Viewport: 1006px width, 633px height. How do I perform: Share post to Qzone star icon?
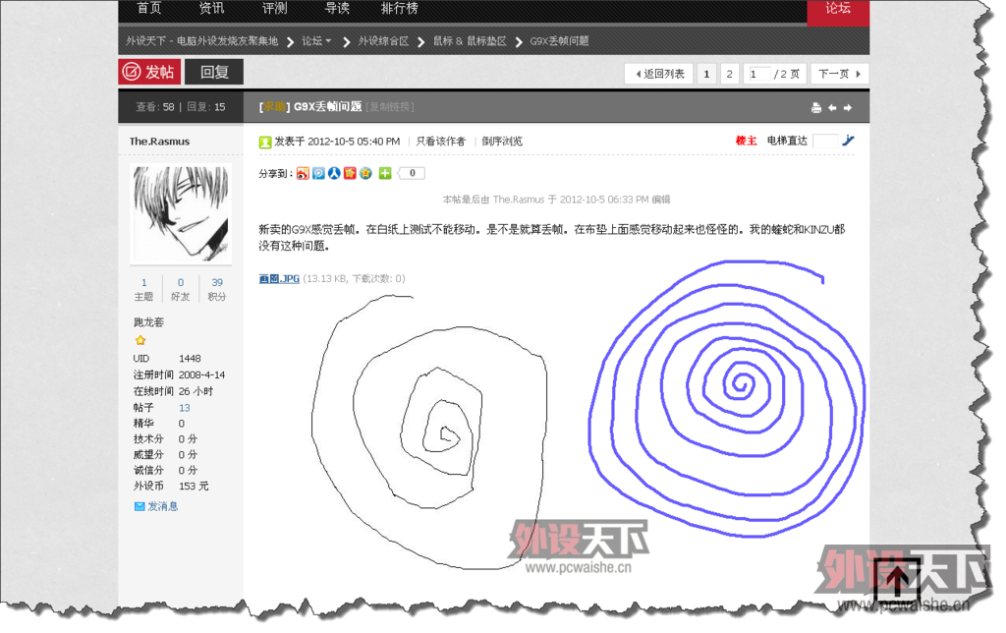(365, 173)
